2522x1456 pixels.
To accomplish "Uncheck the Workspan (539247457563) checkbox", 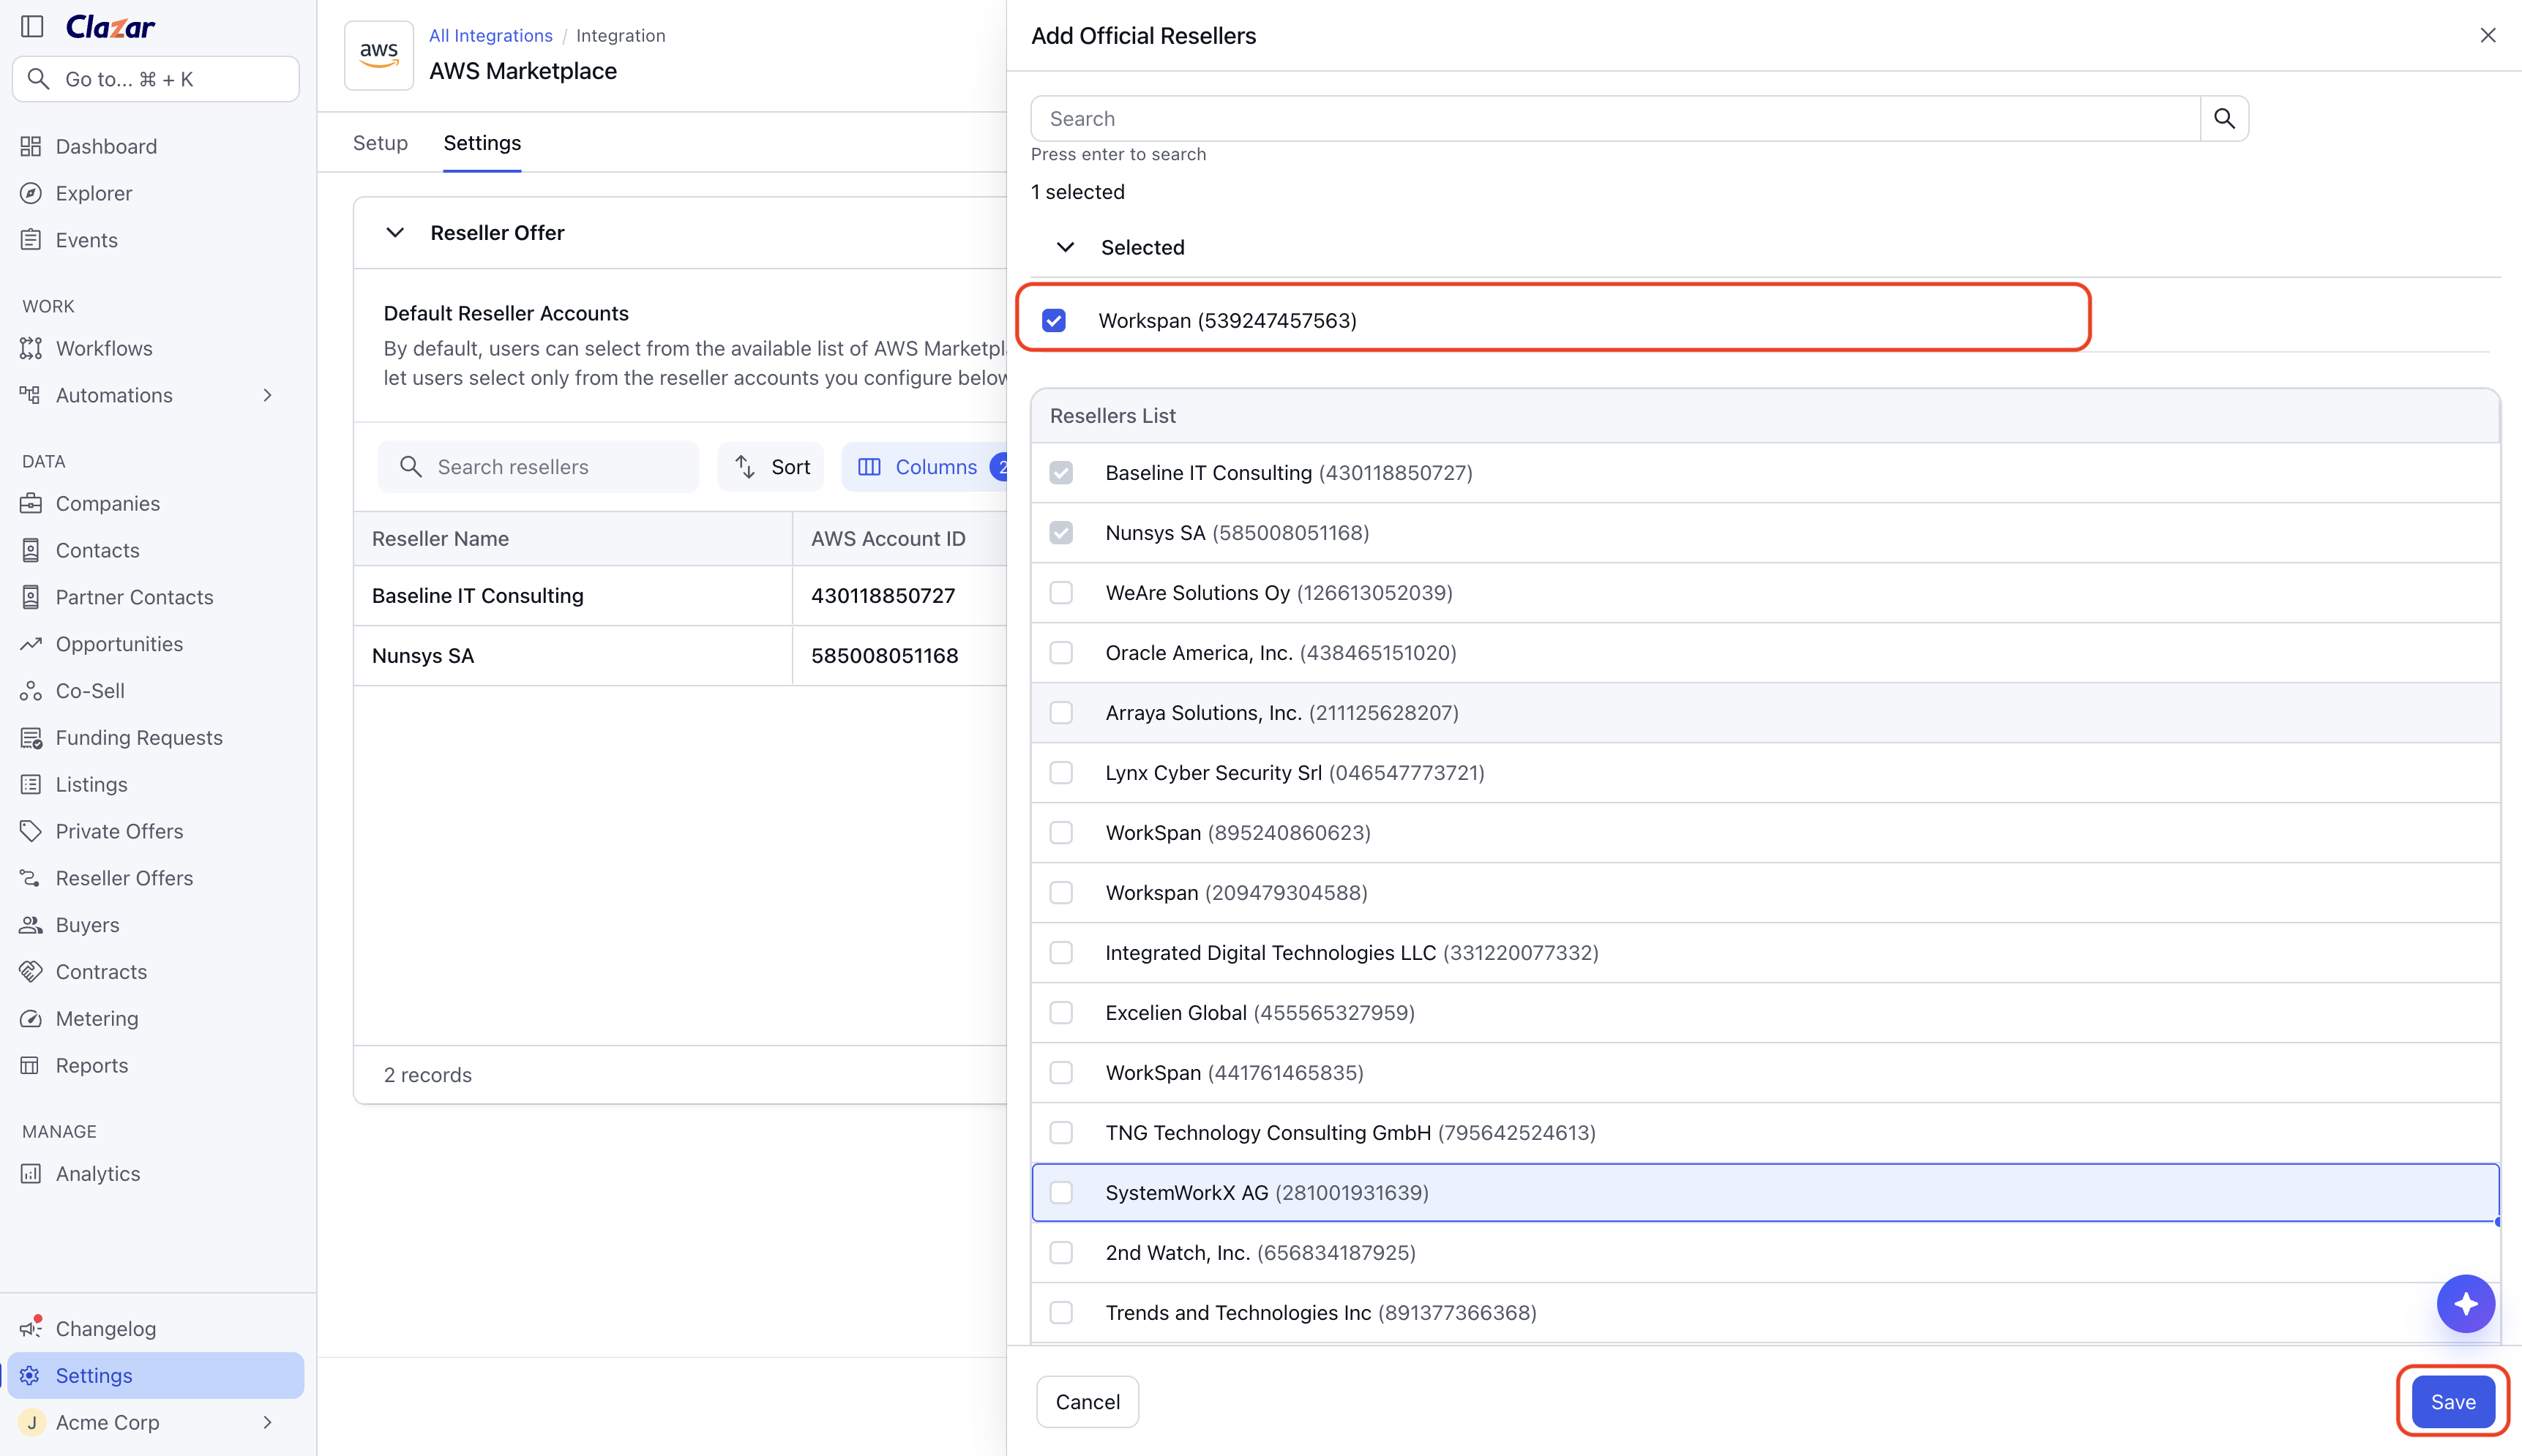I will click(x=1054, y=320).
